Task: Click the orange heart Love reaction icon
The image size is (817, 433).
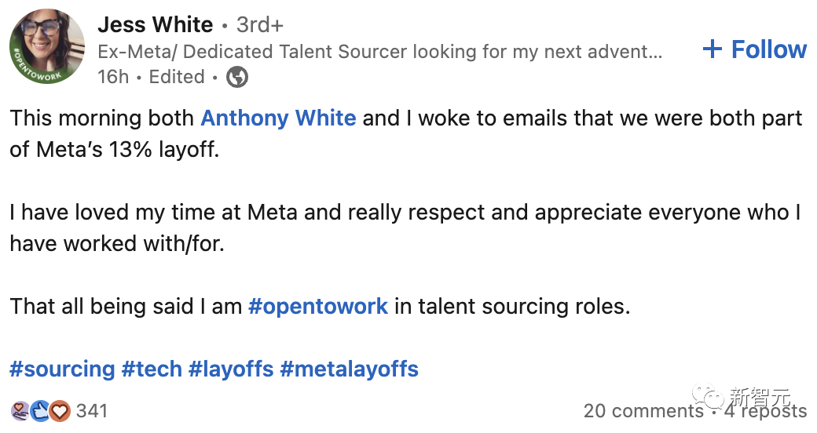Action: coord(60,410)
